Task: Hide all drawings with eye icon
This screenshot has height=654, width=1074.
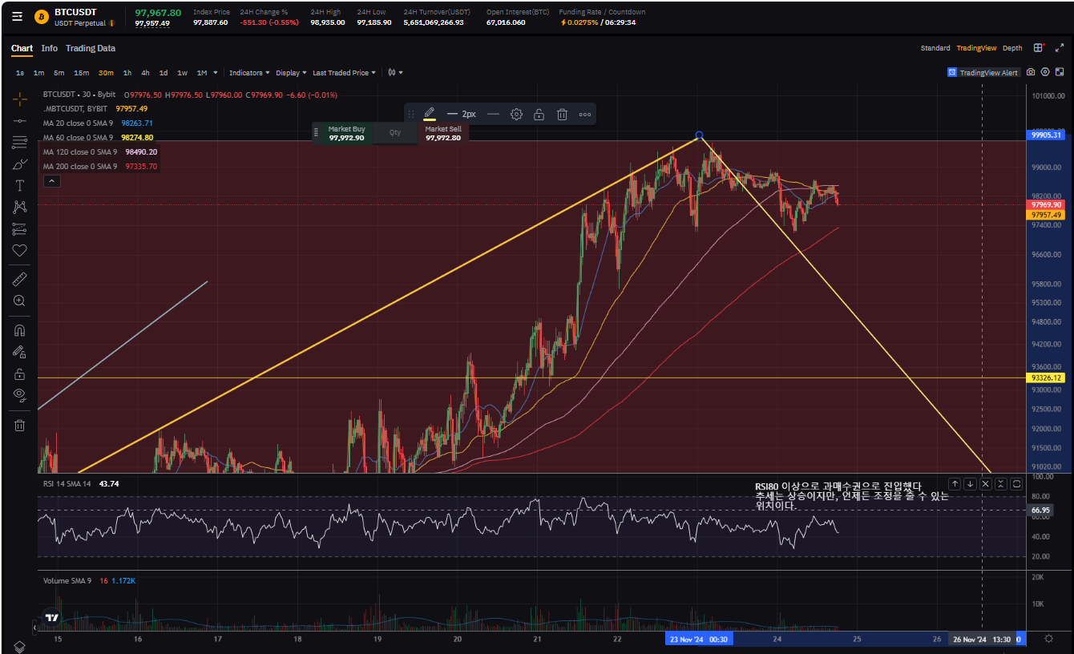Action: (20, 395)
